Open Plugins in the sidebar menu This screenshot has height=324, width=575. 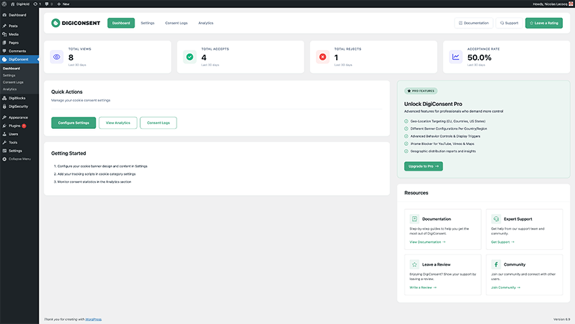pos(14,126)
